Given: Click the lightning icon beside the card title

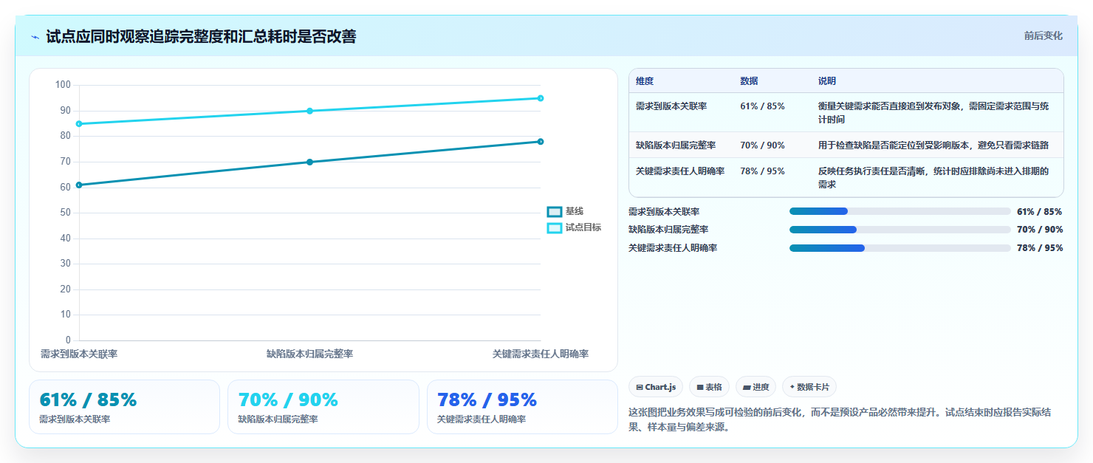Looking at the screenshot, I should pos(35,36).
